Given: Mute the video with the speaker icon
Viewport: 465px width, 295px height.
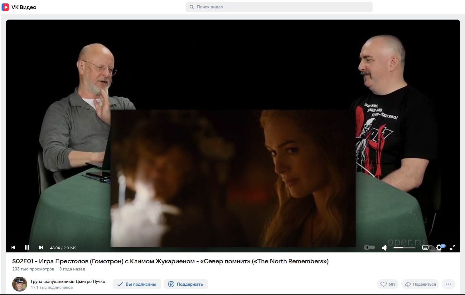Looking at the screenshot, I should click(x=385, y=247).
